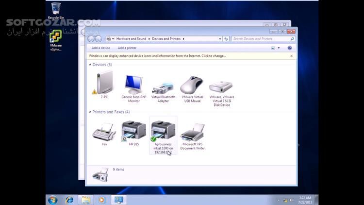Click Add a printer in toolbar
Viewport: 364px width, 205px height.
[x=127, y=48]
